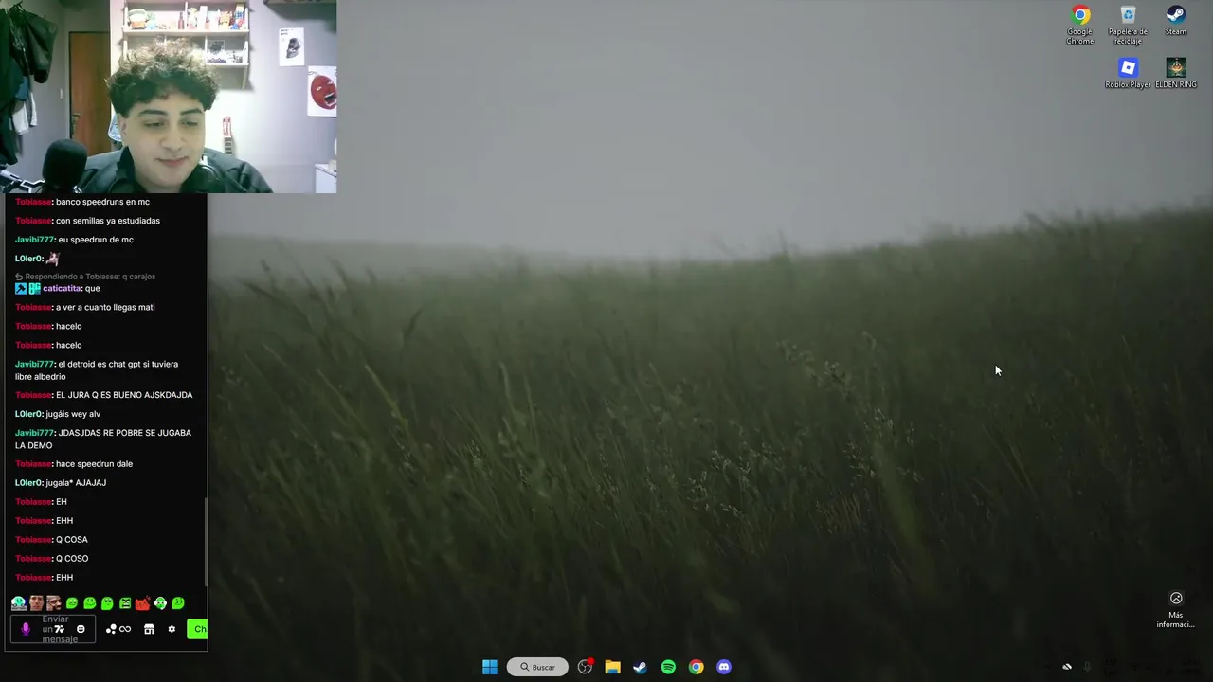Click the chat scrollbar thumb
1213x682 pixels.
206,542
